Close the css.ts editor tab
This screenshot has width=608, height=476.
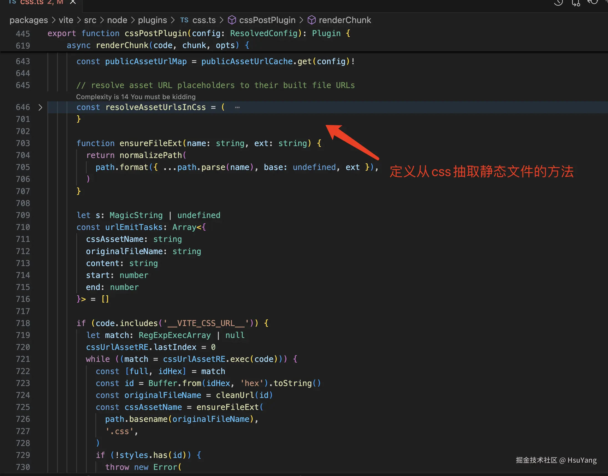click(x=73, y=2)
